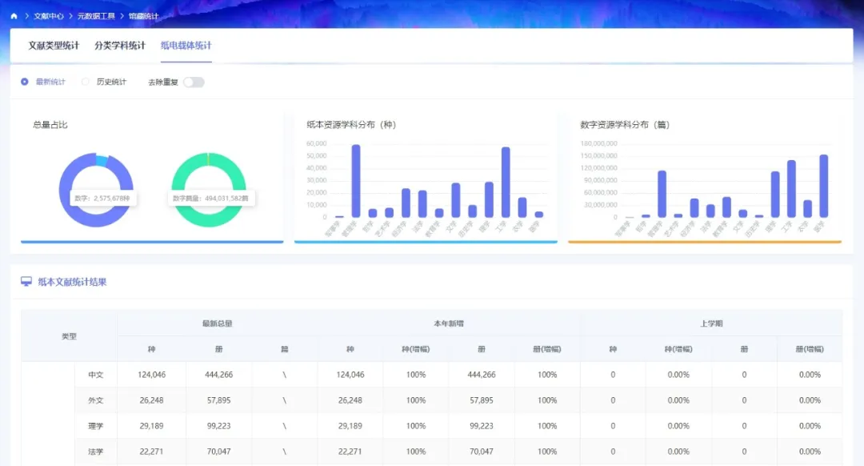Click 99,223 under 最新总量 in 理学 row

click(x=218, y=426)
